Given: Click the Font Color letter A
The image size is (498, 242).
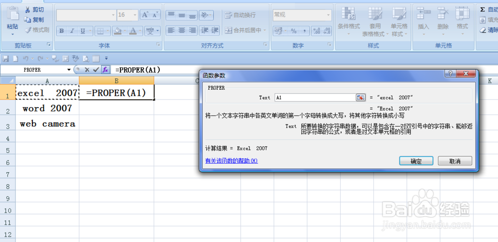Looking at the screenshot, I should [x=133, y=31].
